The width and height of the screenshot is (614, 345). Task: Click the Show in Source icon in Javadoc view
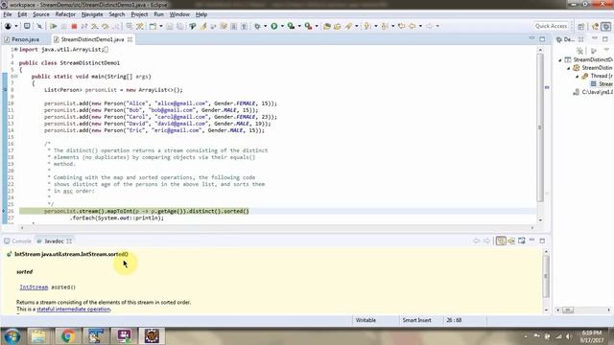tap(511, 241)
